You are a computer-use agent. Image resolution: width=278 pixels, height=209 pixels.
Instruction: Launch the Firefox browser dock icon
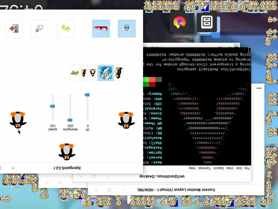pyautogui.click(x=180, y=22)
